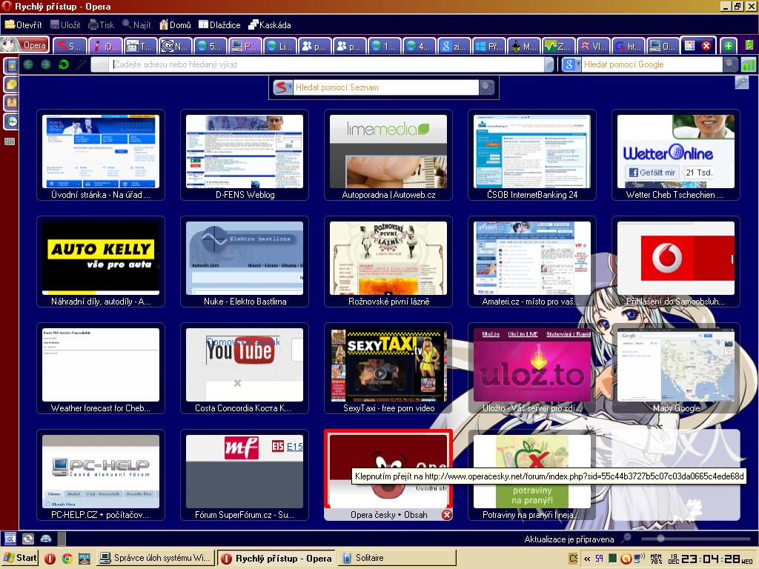
Task: Expand the address bar history dropdown
Action: coord(548,64)
